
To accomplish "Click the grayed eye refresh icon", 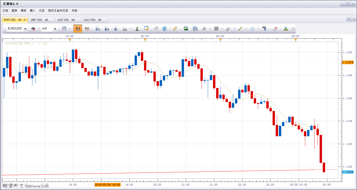I will [x=156, y=28].
